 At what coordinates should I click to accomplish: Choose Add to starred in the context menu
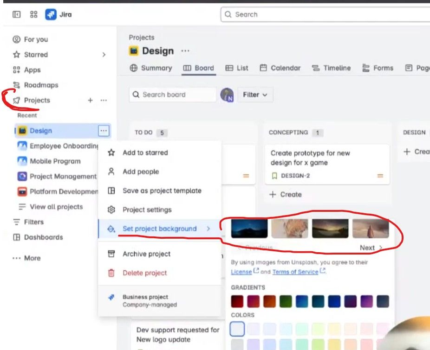pos(160,153)
